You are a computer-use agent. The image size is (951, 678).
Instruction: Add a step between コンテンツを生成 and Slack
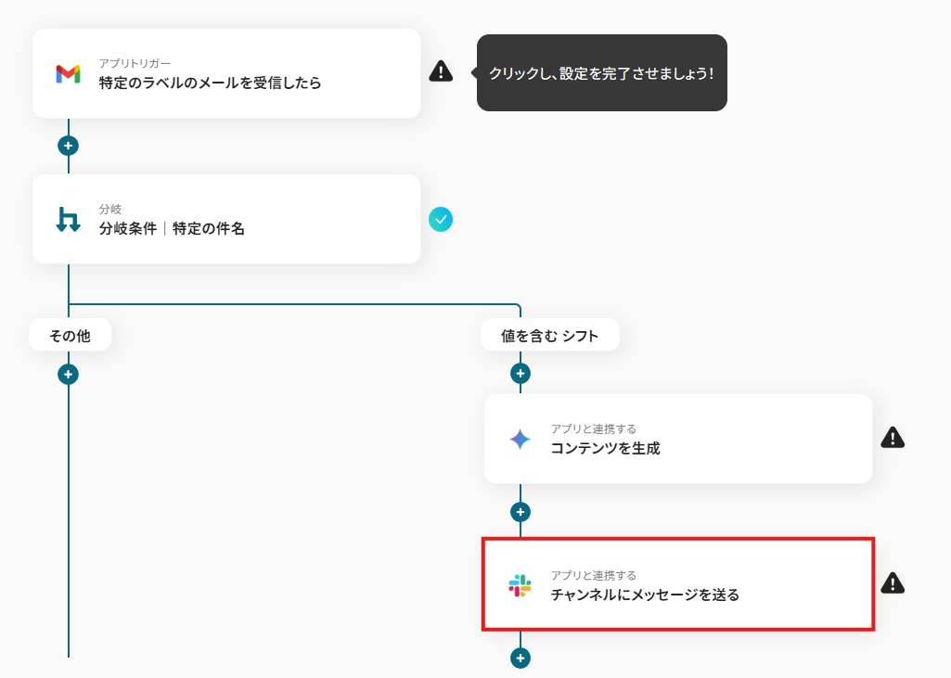click(520, 512)
